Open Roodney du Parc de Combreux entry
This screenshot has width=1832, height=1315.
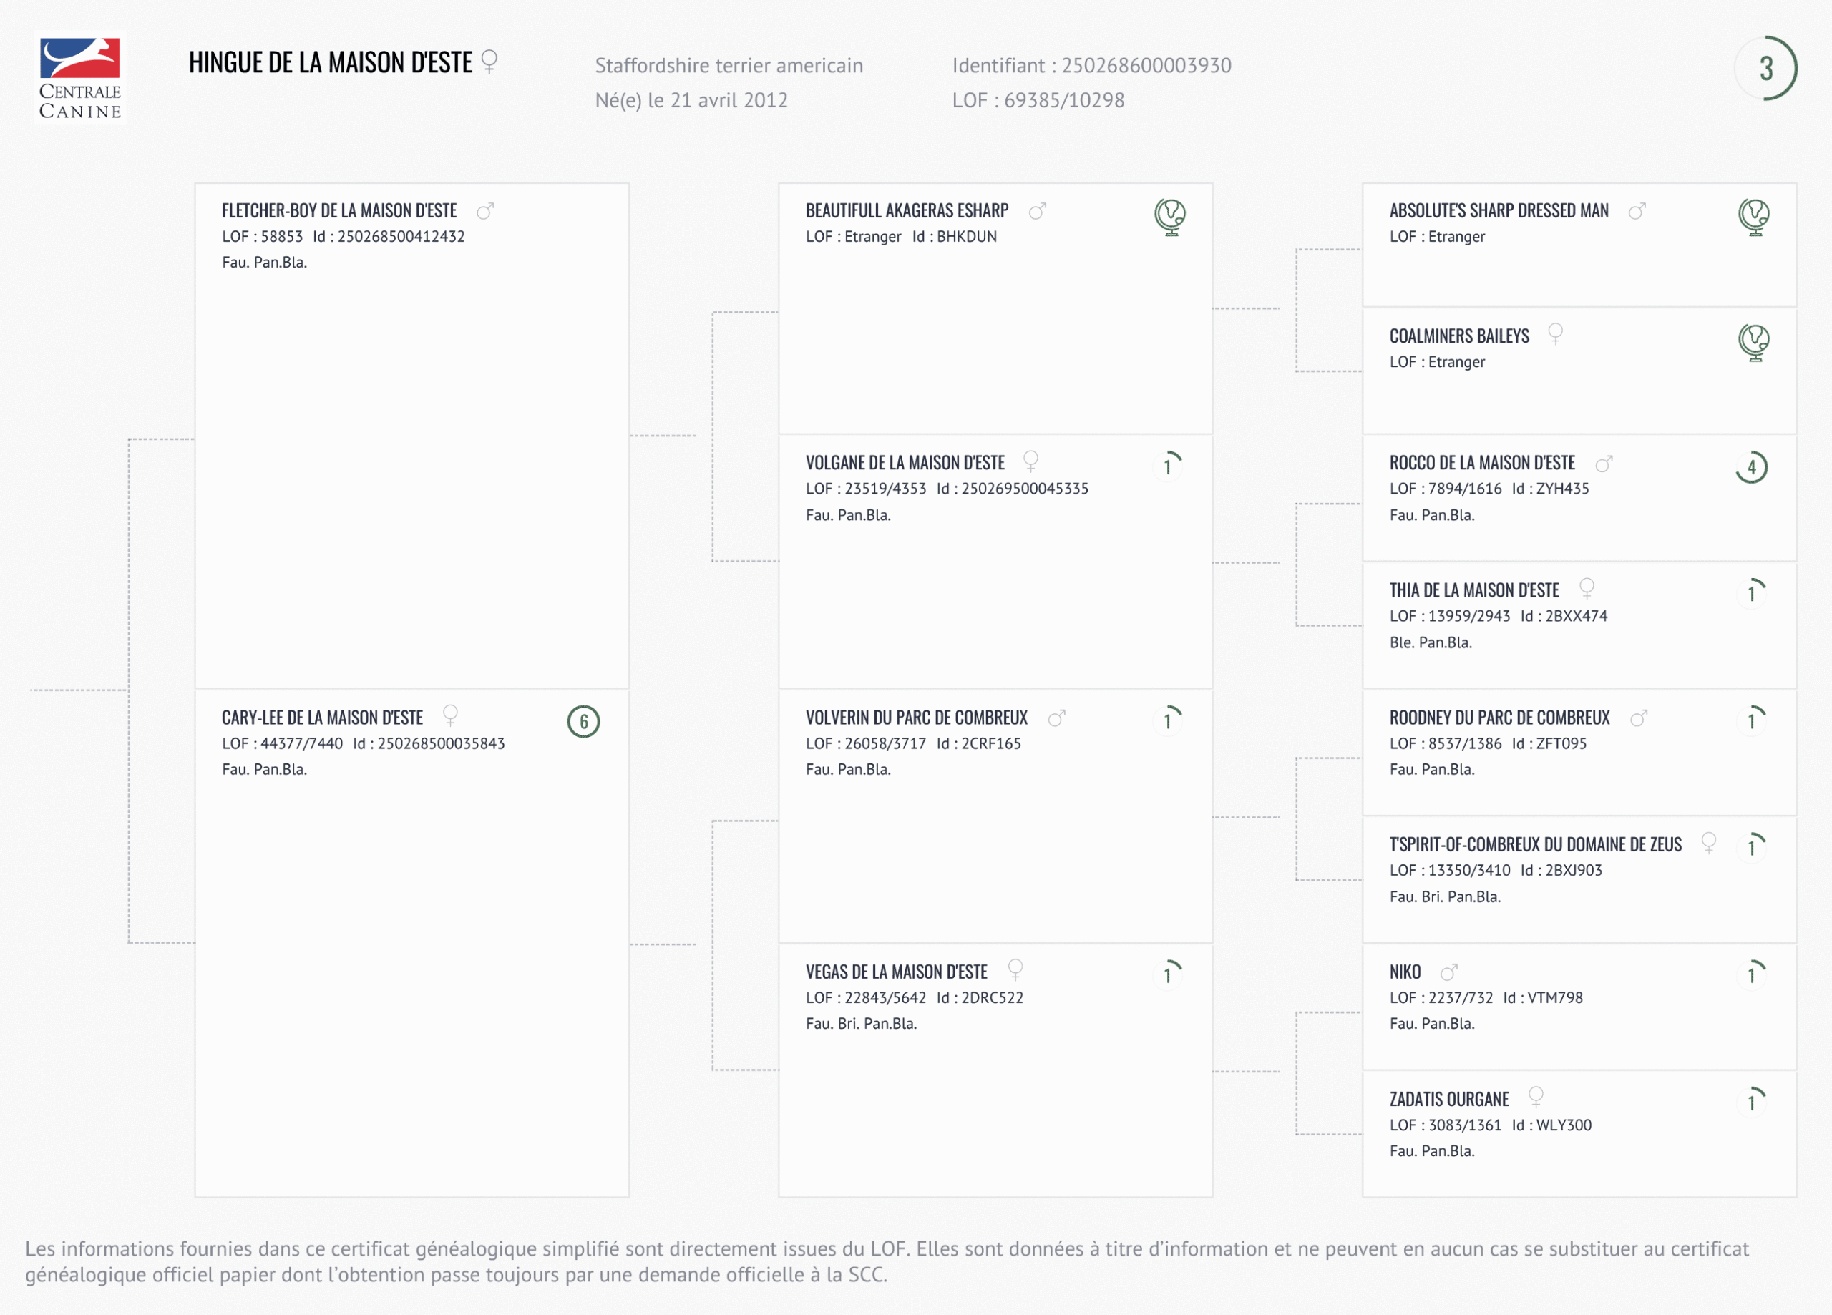click(x=1499, y=718)
